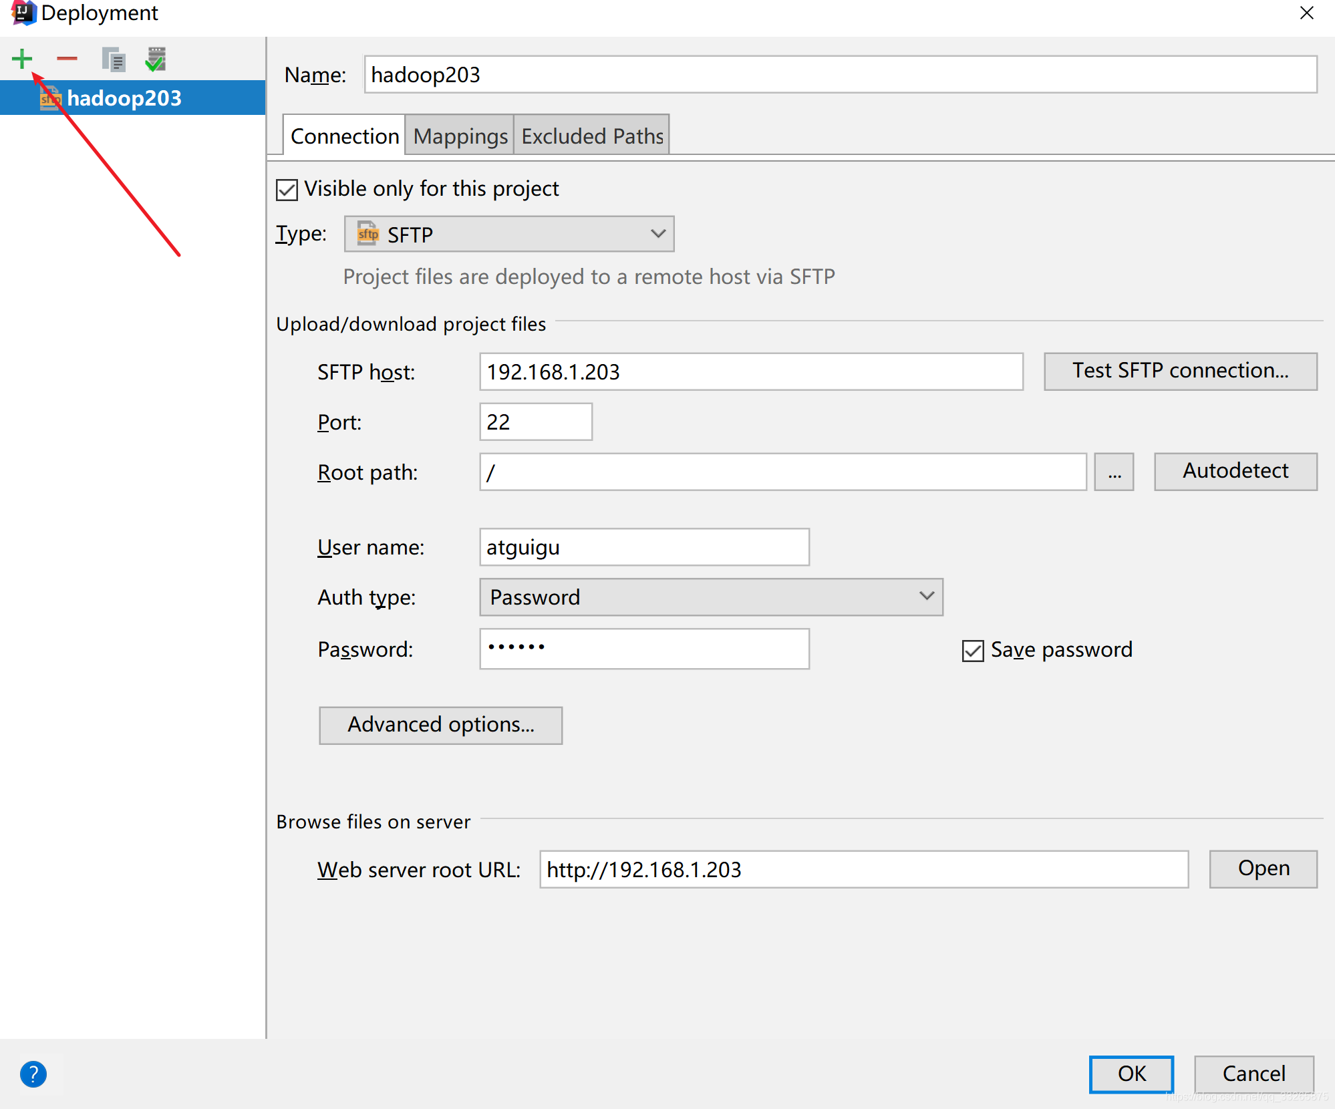1335x1109 pixels.
Task: Open the Excluded Paths tab
Action: (x=591, y=136)
